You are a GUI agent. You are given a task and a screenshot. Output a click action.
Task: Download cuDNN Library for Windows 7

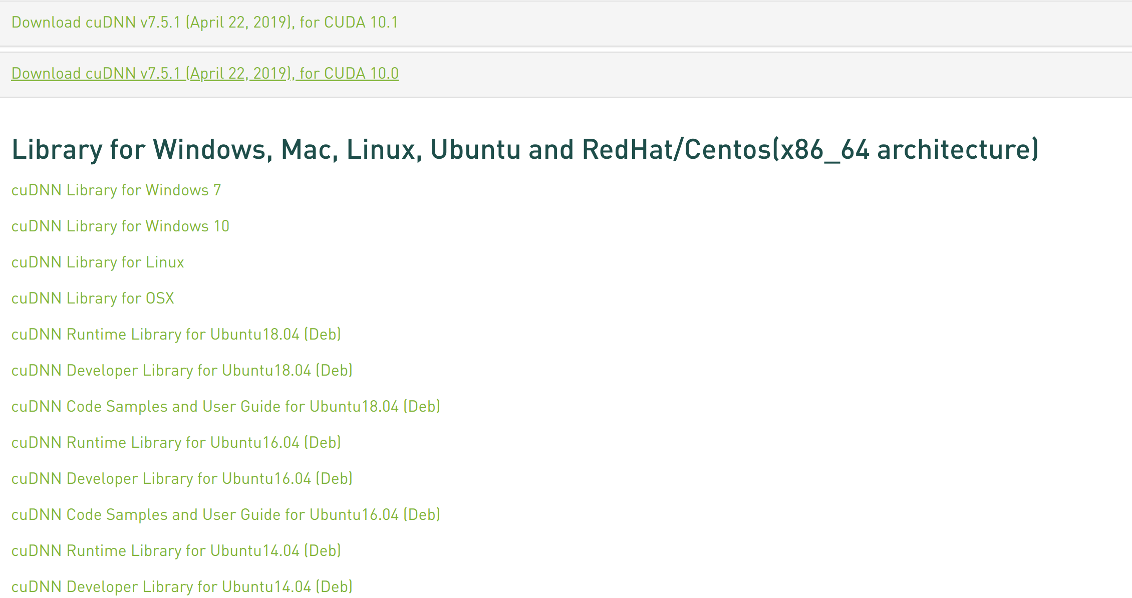pyautogui.click(x=116, y=190)
